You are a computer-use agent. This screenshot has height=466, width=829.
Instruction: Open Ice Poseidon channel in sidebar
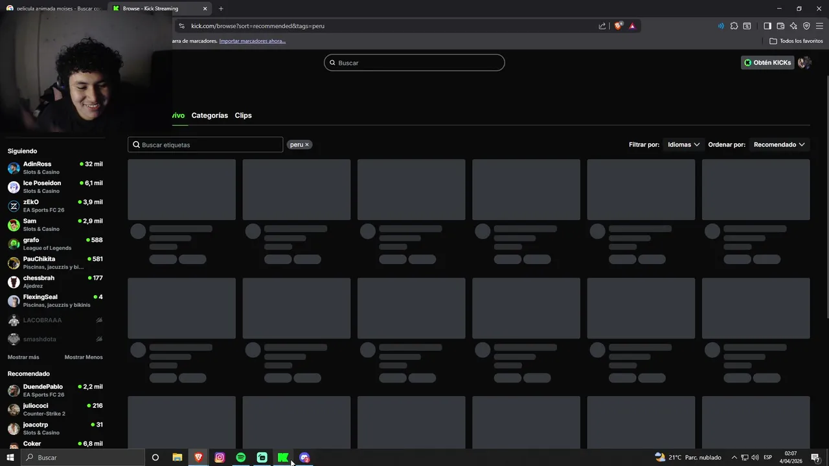[55, 187]
